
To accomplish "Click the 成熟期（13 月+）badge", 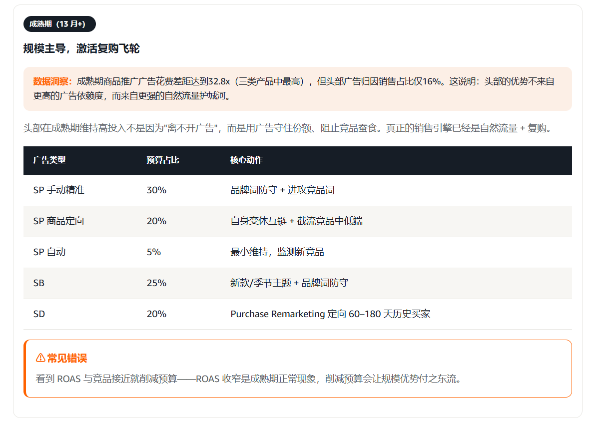I will coord(59,24).
